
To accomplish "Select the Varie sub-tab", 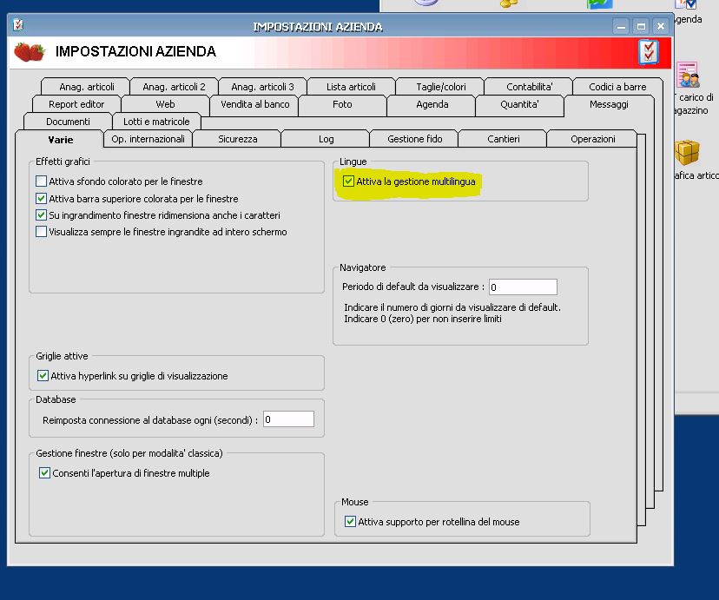I will [61, 139].
